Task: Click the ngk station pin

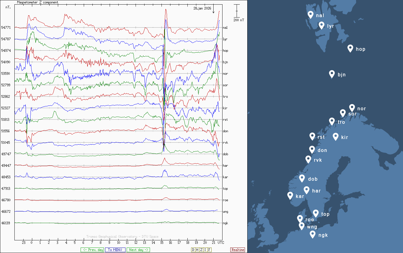Action: pos(313,234)
